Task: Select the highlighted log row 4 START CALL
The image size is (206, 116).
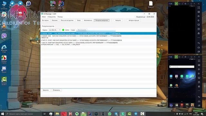Action: pos(98,34)
